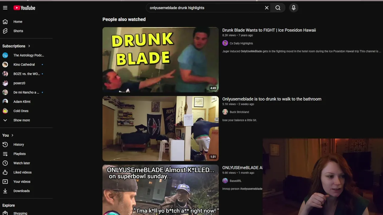Play Drunk Blade thumbnail video

pos(160,60)
